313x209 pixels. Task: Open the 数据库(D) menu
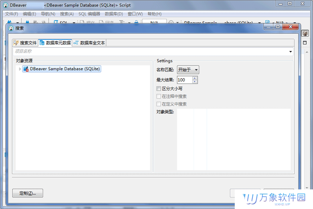(114, 14)
